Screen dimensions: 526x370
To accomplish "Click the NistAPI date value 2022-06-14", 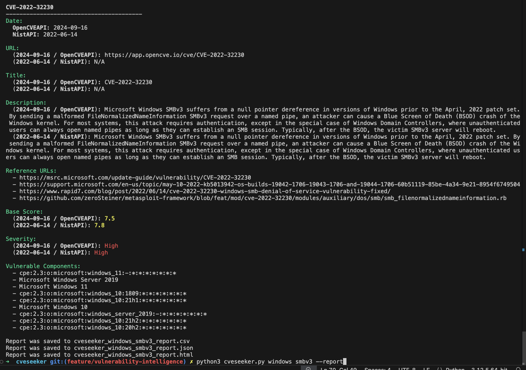I will point(60,34).
